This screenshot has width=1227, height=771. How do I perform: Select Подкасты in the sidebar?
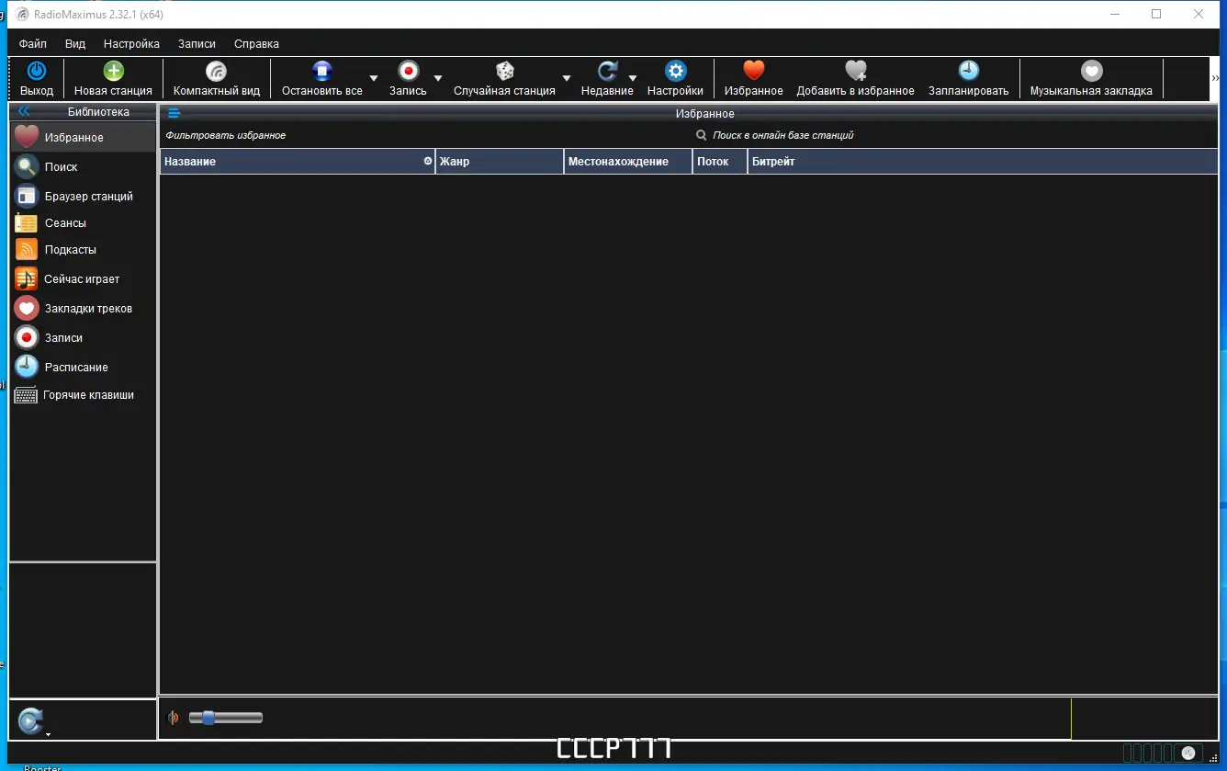point(72,249)
